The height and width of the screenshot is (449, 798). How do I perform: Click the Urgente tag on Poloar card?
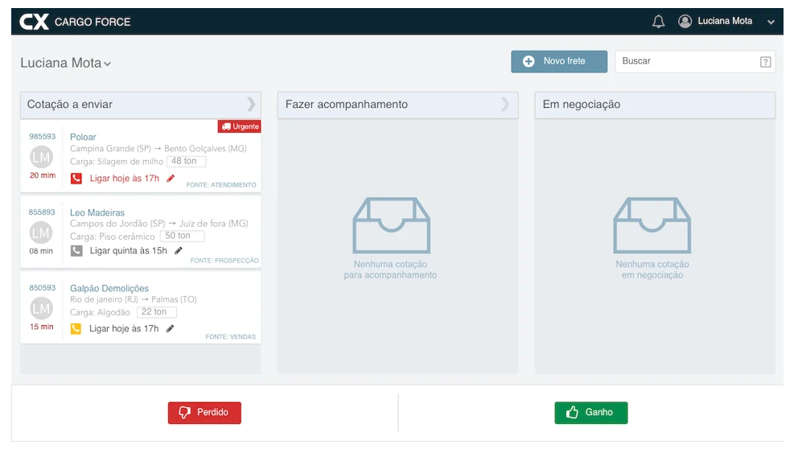coord(239,126)
